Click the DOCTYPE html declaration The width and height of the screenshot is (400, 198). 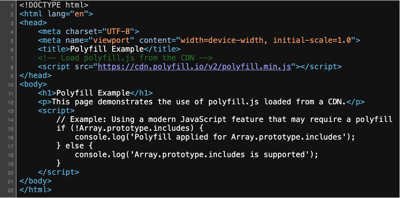54,5
